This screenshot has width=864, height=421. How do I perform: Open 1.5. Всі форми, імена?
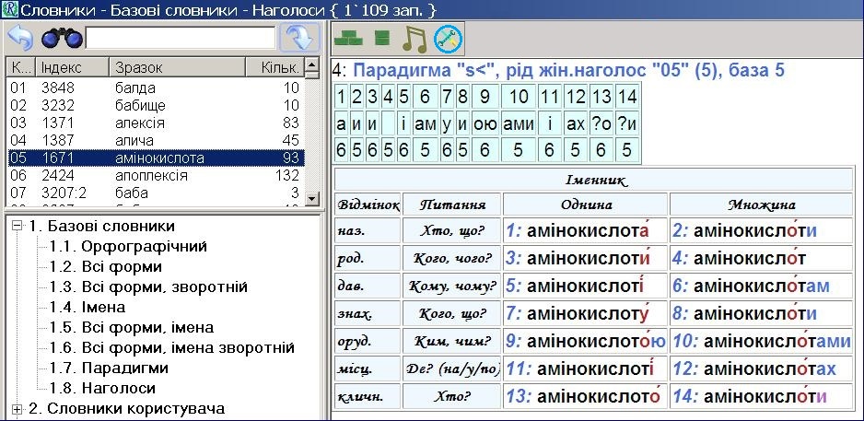[x=131, y=327]
